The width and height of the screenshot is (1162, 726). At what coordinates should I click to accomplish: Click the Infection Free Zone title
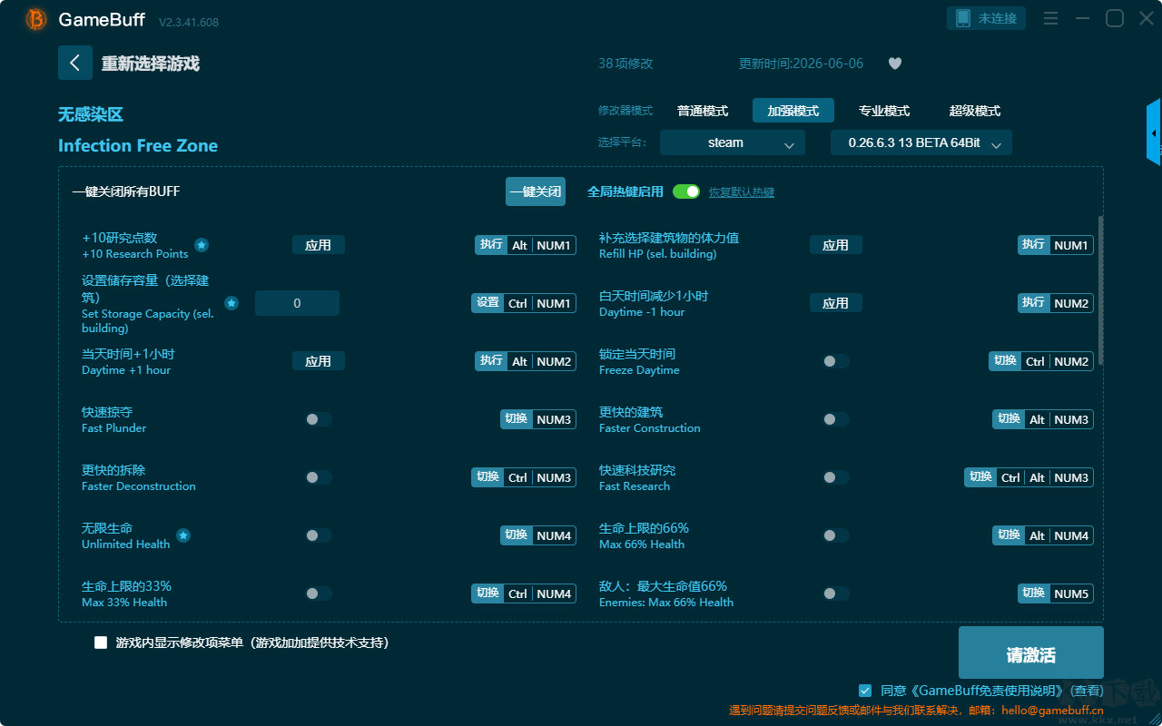coord(138,146)
